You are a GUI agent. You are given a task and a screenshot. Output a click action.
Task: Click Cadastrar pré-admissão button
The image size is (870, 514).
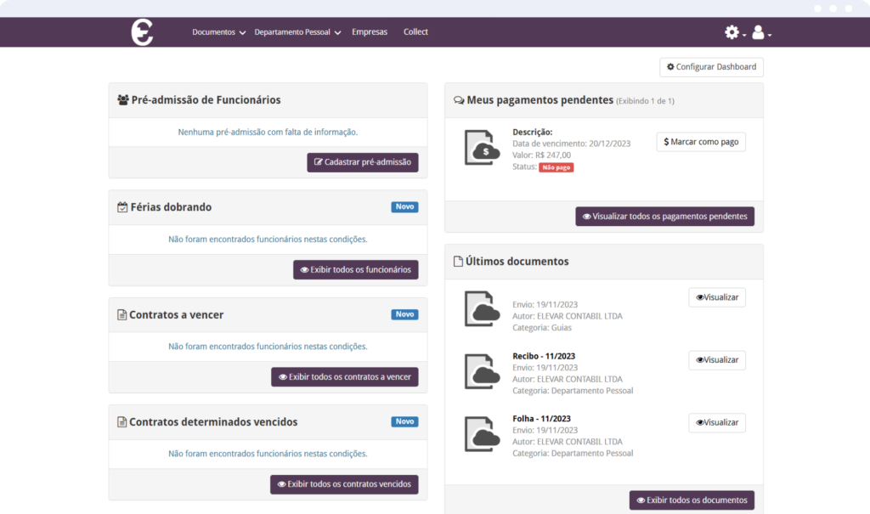click(x=363, y=162)
